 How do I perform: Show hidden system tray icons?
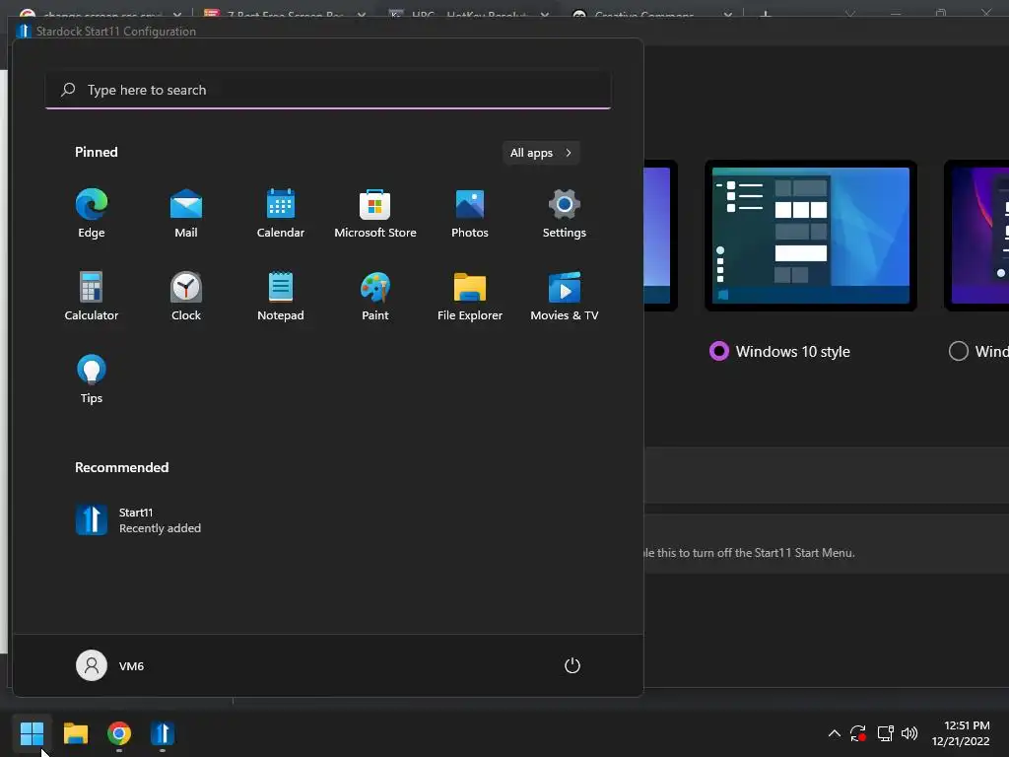pyautogui.click(x=834, y=733)
